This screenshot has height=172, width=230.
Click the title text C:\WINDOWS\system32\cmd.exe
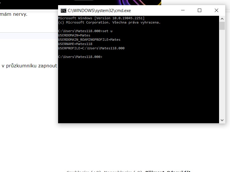tap(99, 11)
